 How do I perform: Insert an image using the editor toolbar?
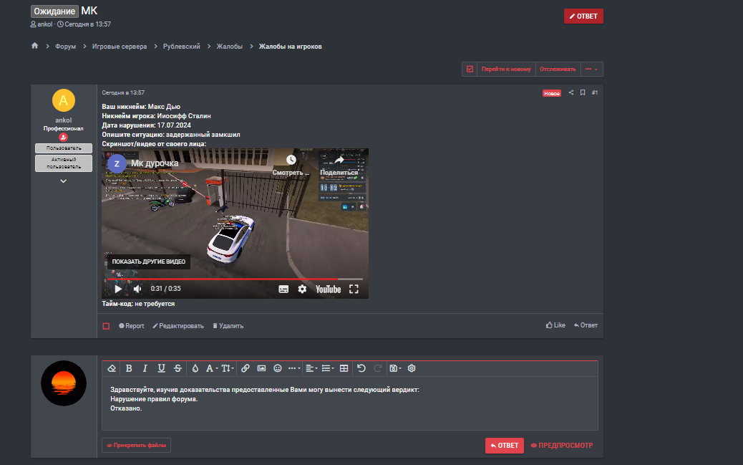tap(261, 368)
